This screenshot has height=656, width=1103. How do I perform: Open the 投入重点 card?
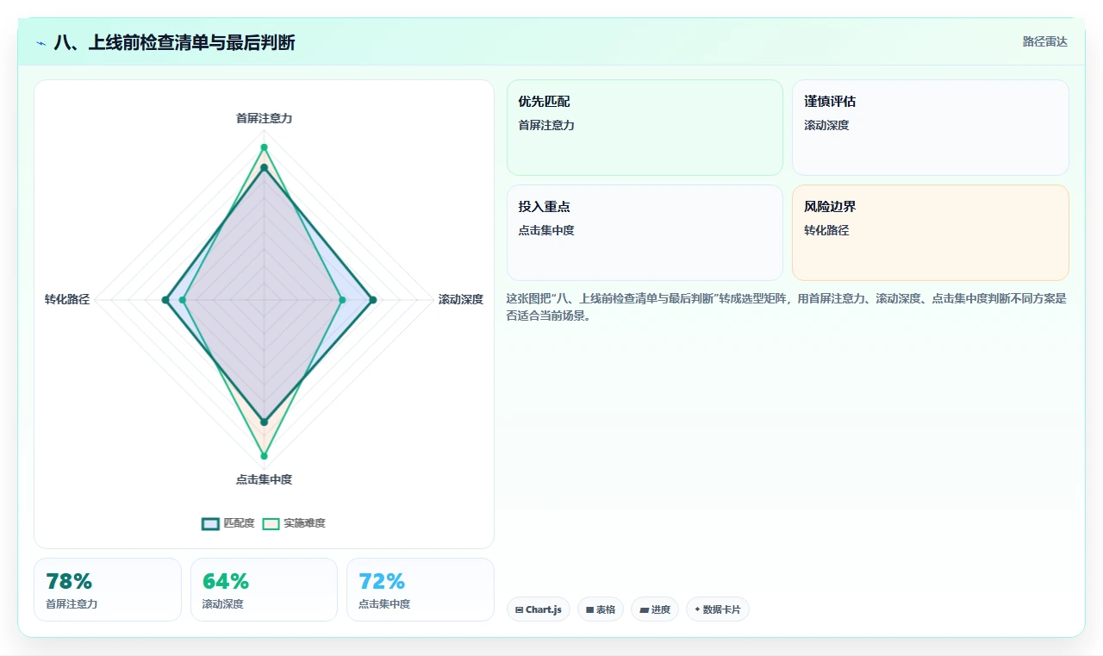(645, 233)
